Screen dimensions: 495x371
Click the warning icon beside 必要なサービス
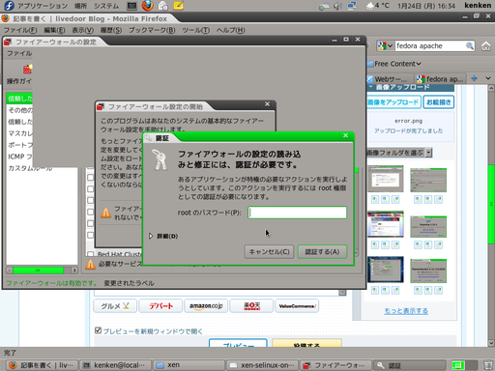[x=90, y=265]
